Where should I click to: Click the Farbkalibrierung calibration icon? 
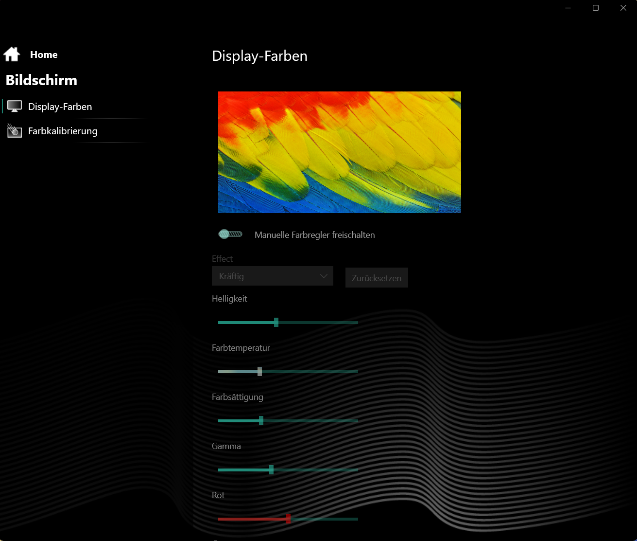(15, 131)
